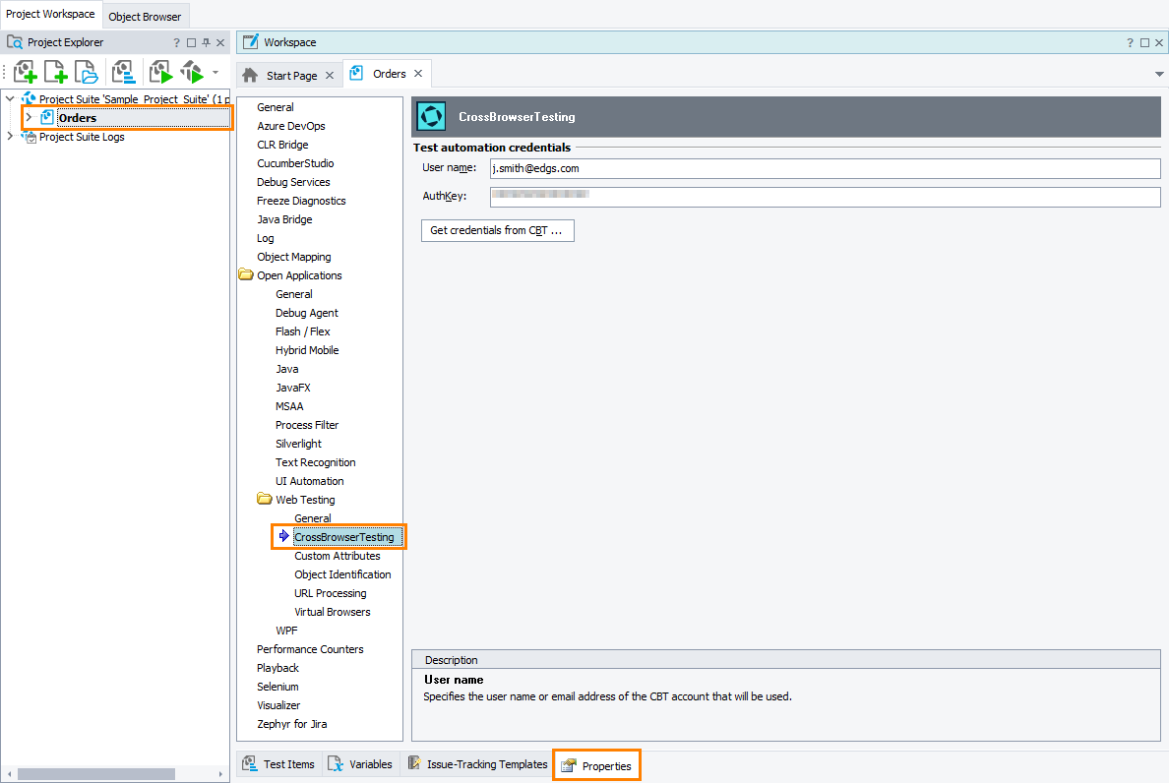1169x783 pixels.
Task: Click the Orders project icon in tree
Action: click(x=47, y=117)
